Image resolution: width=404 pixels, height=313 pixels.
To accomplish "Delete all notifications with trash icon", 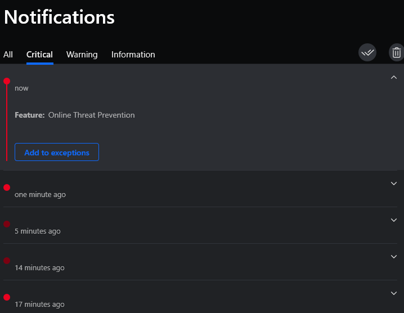I will tap(397, 52).
